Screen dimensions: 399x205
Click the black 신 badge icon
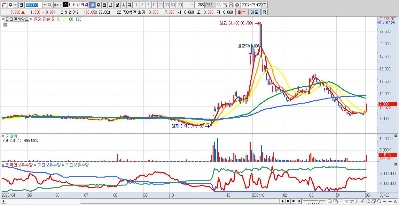[66, 5]
